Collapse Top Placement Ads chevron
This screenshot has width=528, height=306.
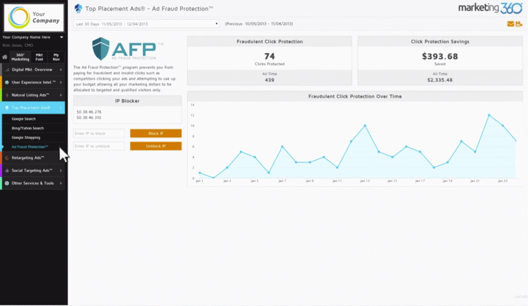61,108
